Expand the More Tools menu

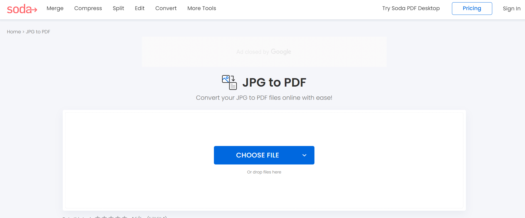coord(202,8)
